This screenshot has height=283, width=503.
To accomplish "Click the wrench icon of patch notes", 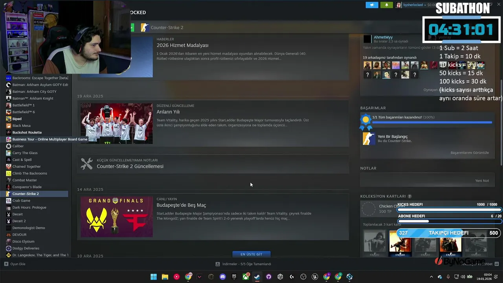I will coord(86,164).
